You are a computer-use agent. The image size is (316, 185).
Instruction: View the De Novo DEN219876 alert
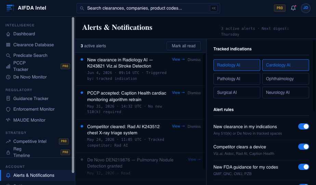[194, 160]
